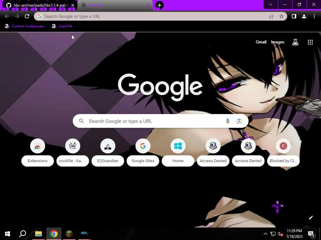Open a new tab with the plus button

coord(160,5)
